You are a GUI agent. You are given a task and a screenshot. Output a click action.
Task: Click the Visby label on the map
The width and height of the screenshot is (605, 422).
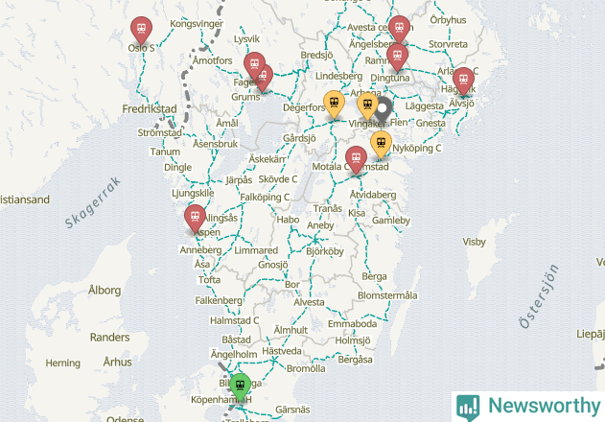474,242
